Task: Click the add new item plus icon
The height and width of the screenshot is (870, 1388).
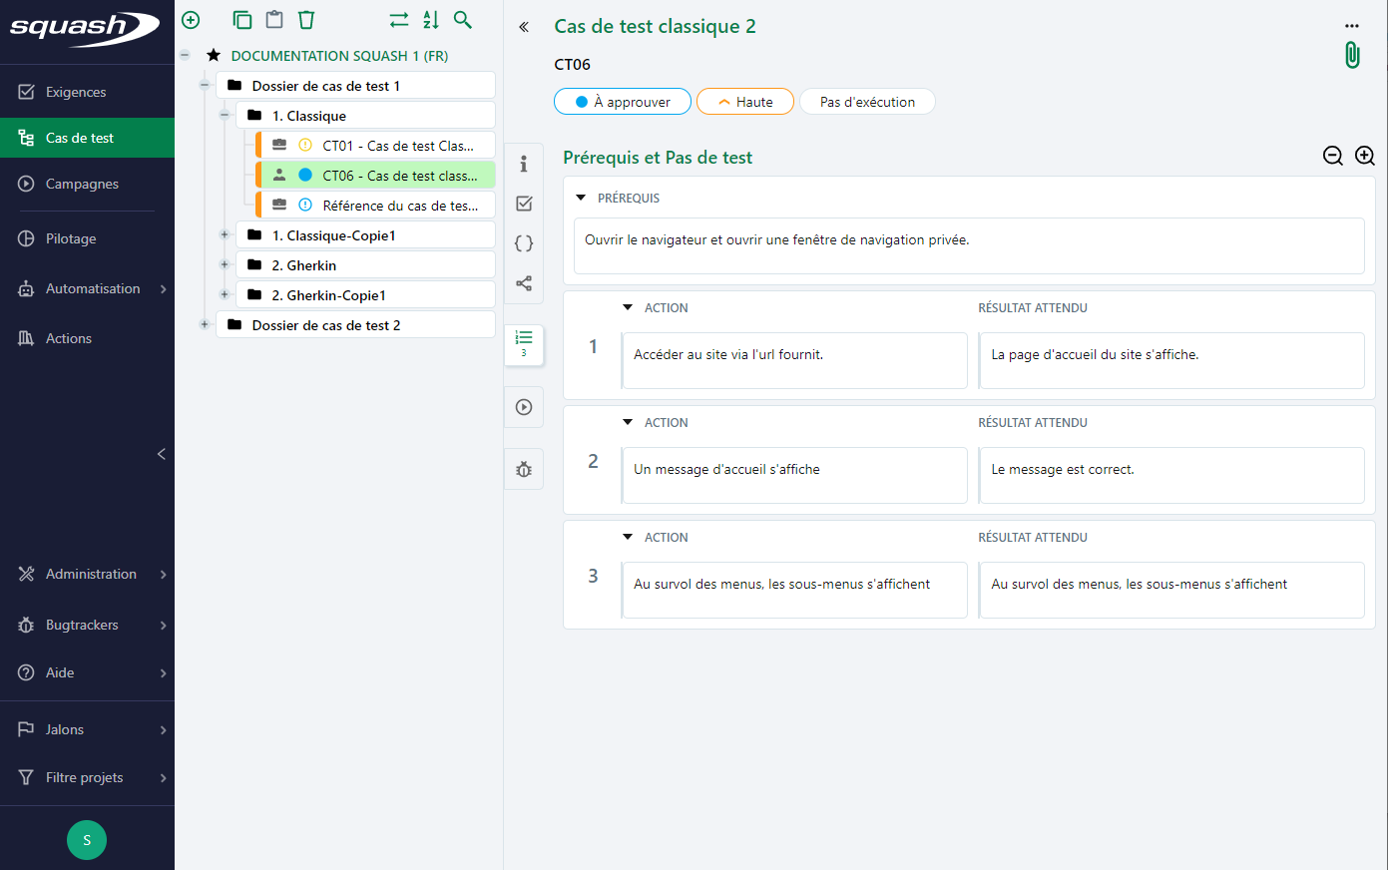Action: pyautogui.click(x=191, y=20)
